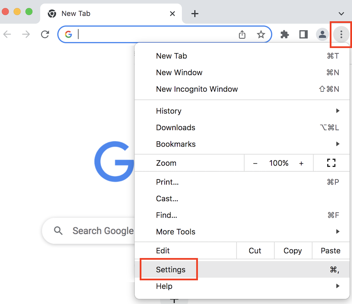352x304 pixels.
Task: Choose New Incognito Window
Action: pyautogui.click(x=197, y=89)
